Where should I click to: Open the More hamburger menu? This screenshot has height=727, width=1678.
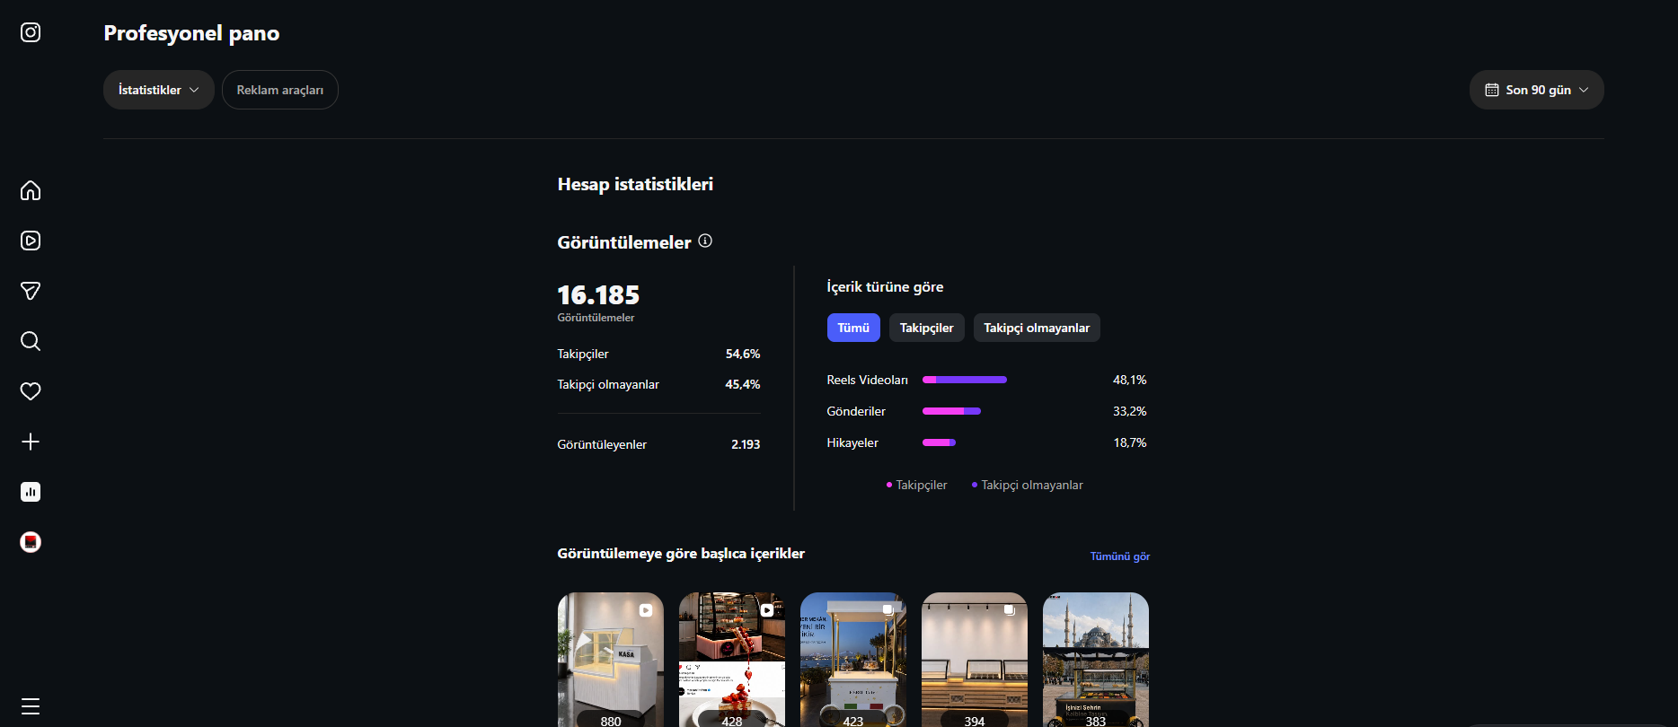(x=31, y=705)
